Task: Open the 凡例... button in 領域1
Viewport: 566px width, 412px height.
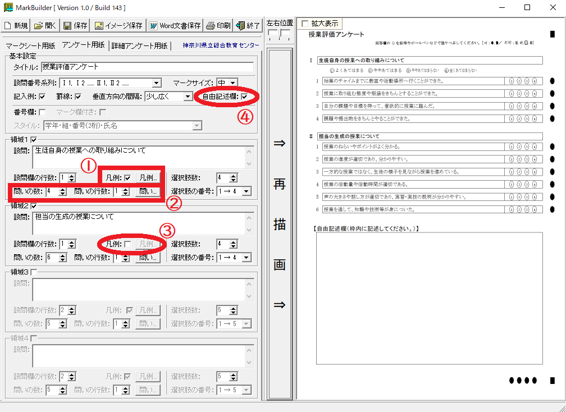Action: (x=148, y=178)
